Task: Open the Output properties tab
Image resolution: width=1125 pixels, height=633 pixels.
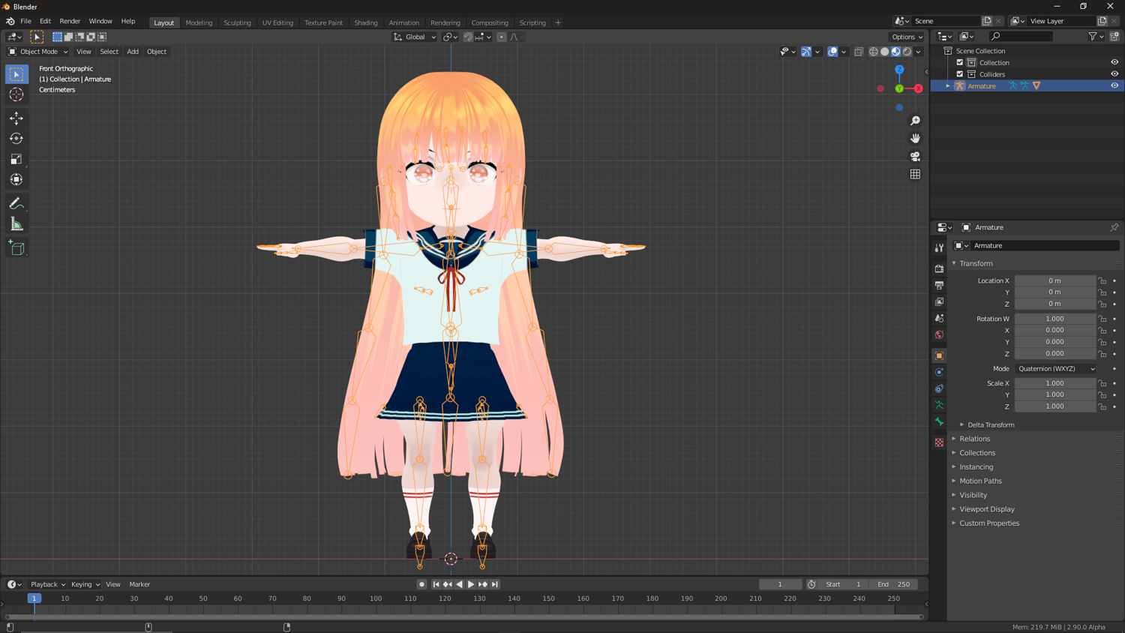Action: 939,285
